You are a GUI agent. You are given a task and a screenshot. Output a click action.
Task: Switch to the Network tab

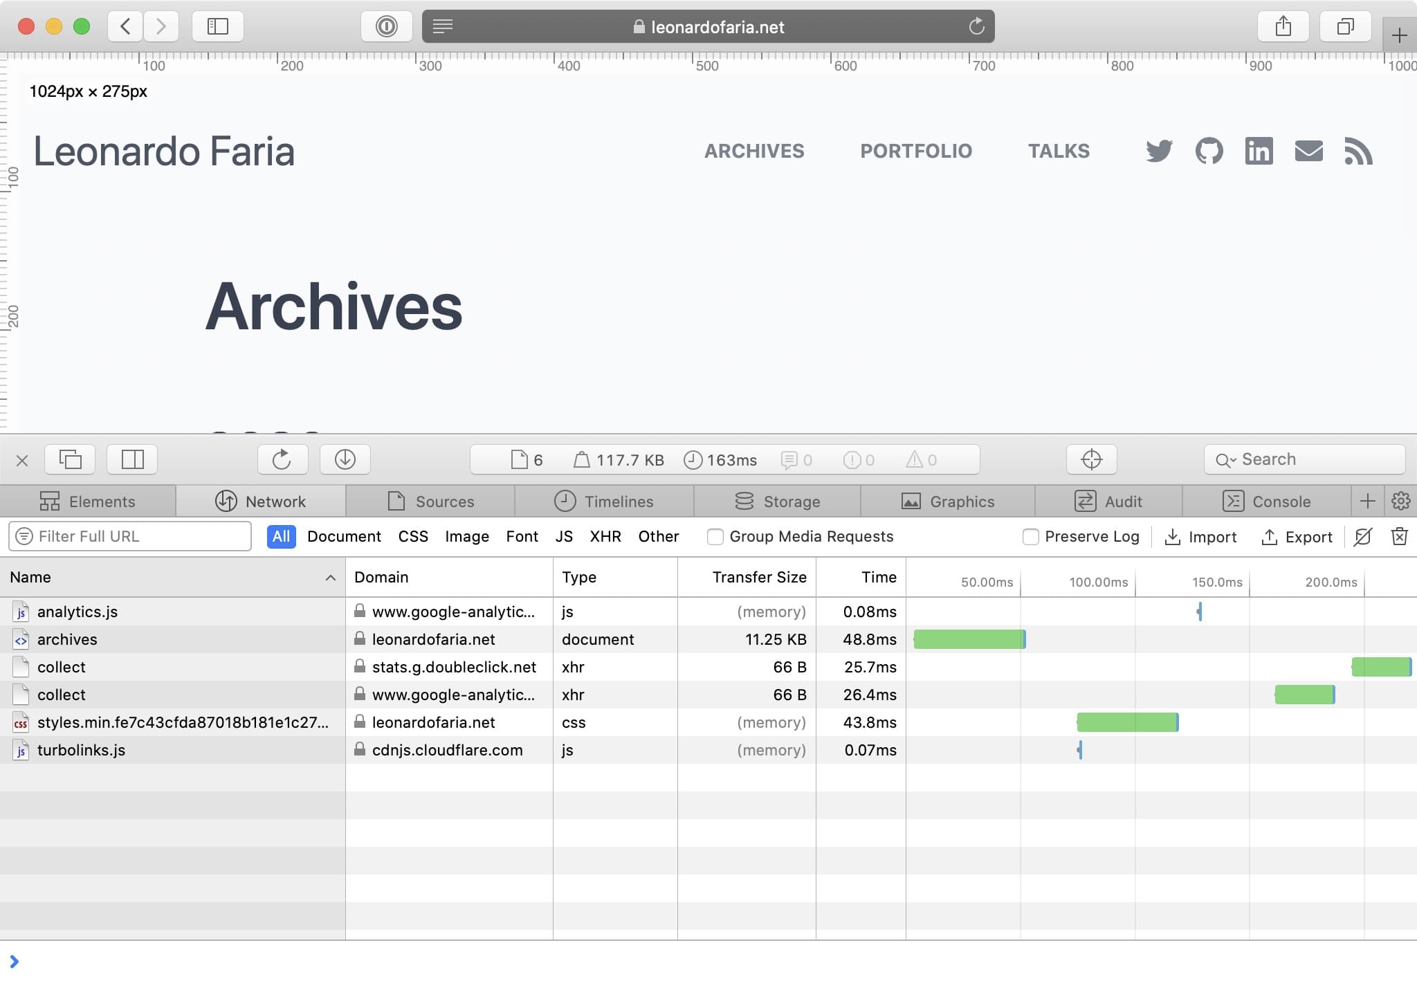(261, 502)
